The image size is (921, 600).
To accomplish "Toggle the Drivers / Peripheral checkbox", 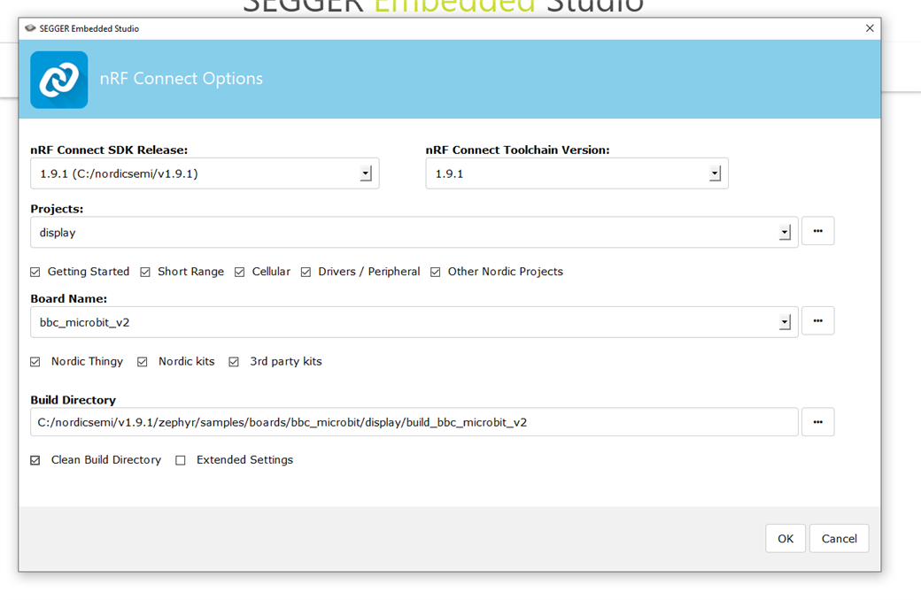I will 306,272.
